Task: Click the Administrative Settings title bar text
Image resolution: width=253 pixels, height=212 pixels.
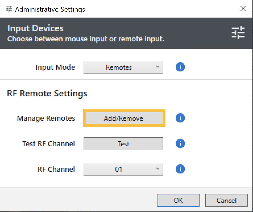Action: (50, 9)
